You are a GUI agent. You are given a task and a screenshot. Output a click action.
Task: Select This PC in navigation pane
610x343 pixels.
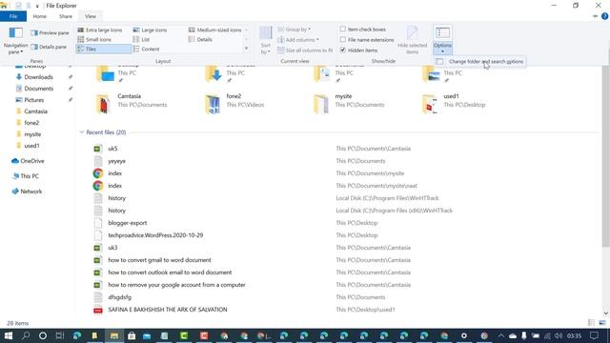tap(30, 176)
